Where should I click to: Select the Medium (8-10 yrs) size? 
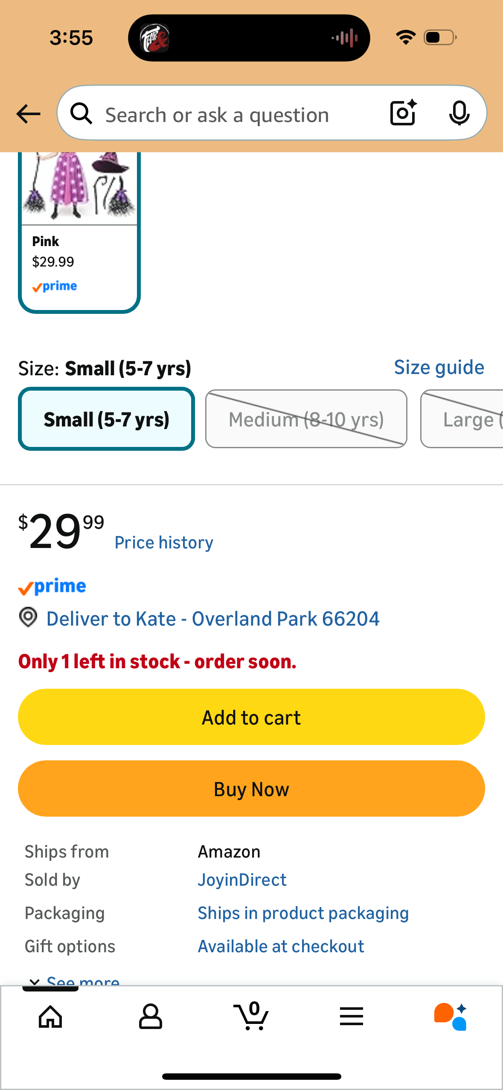306,419
